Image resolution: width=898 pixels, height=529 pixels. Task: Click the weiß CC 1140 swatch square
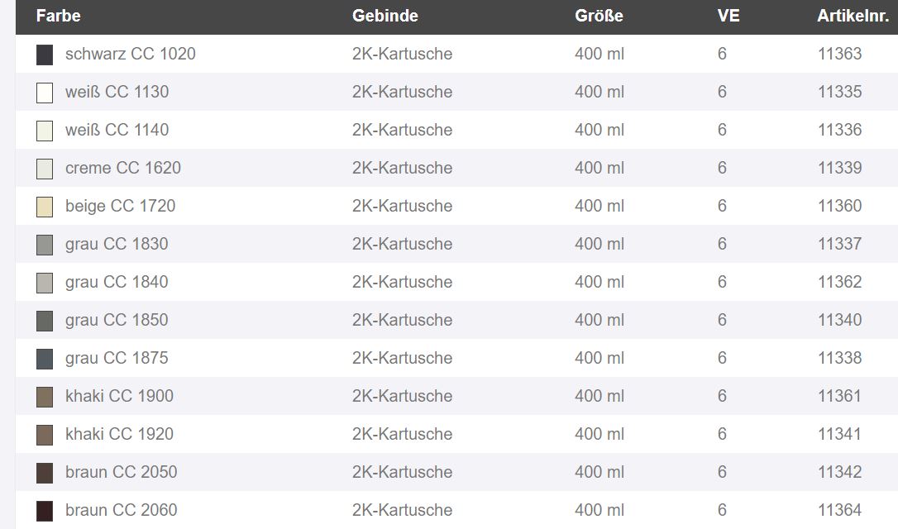(x=45, y=131)
